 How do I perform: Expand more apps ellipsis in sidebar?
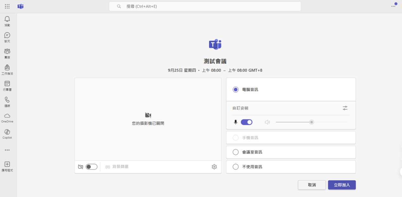[7, 150]
